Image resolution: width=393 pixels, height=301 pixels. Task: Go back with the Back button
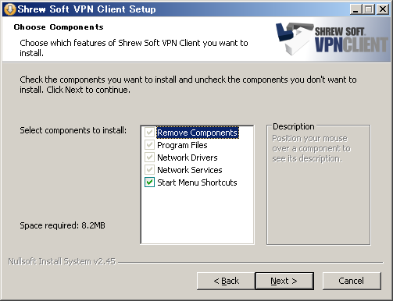pyautogui.click(x=226, y=281)
